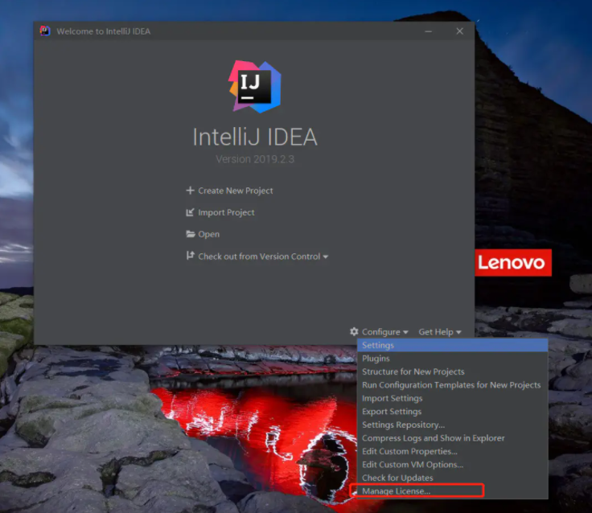Screen dimensions: 592x513
Task: Click the Version 2019.2.3 text
Action: coord(255,159)
